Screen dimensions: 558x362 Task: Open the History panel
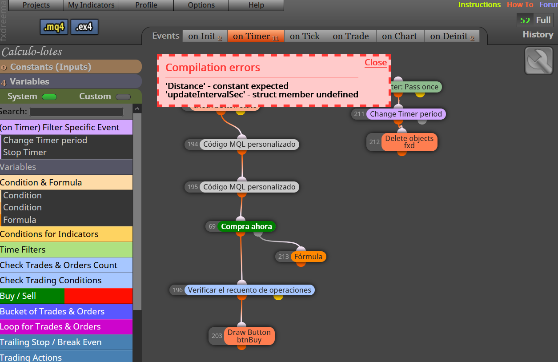pos(538,35)
